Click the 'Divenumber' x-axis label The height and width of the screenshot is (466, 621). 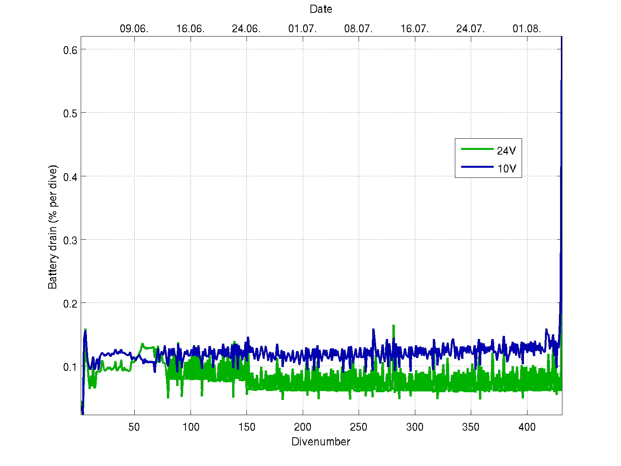click(x=321, y=442)
